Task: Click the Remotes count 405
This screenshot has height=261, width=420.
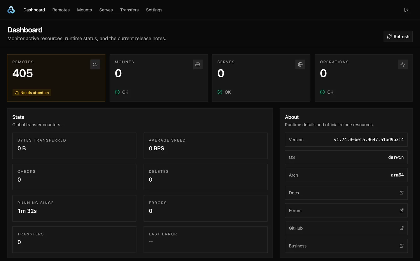Action: coord(22,73)
